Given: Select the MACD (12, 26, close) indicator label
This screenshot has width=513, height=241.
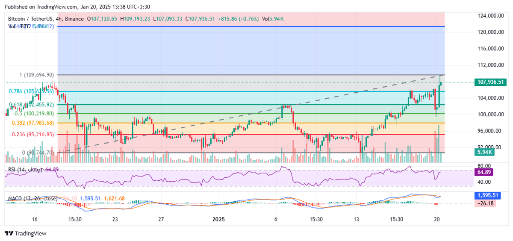Looking at the screenshot, I should pyautogui.click(x=32, y=198).
